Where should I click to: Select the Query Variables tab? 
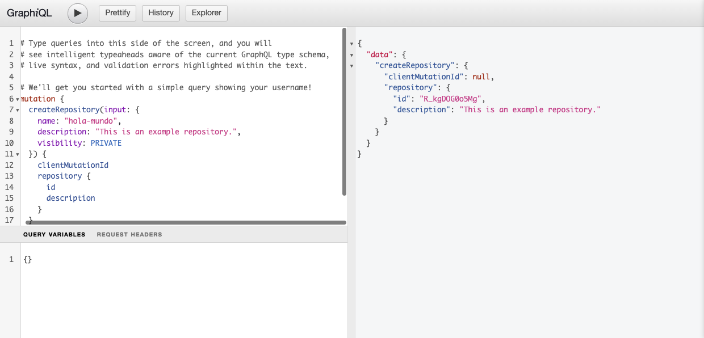54,234
